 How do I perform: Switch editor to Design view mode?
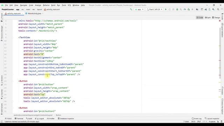coord(216,17)
